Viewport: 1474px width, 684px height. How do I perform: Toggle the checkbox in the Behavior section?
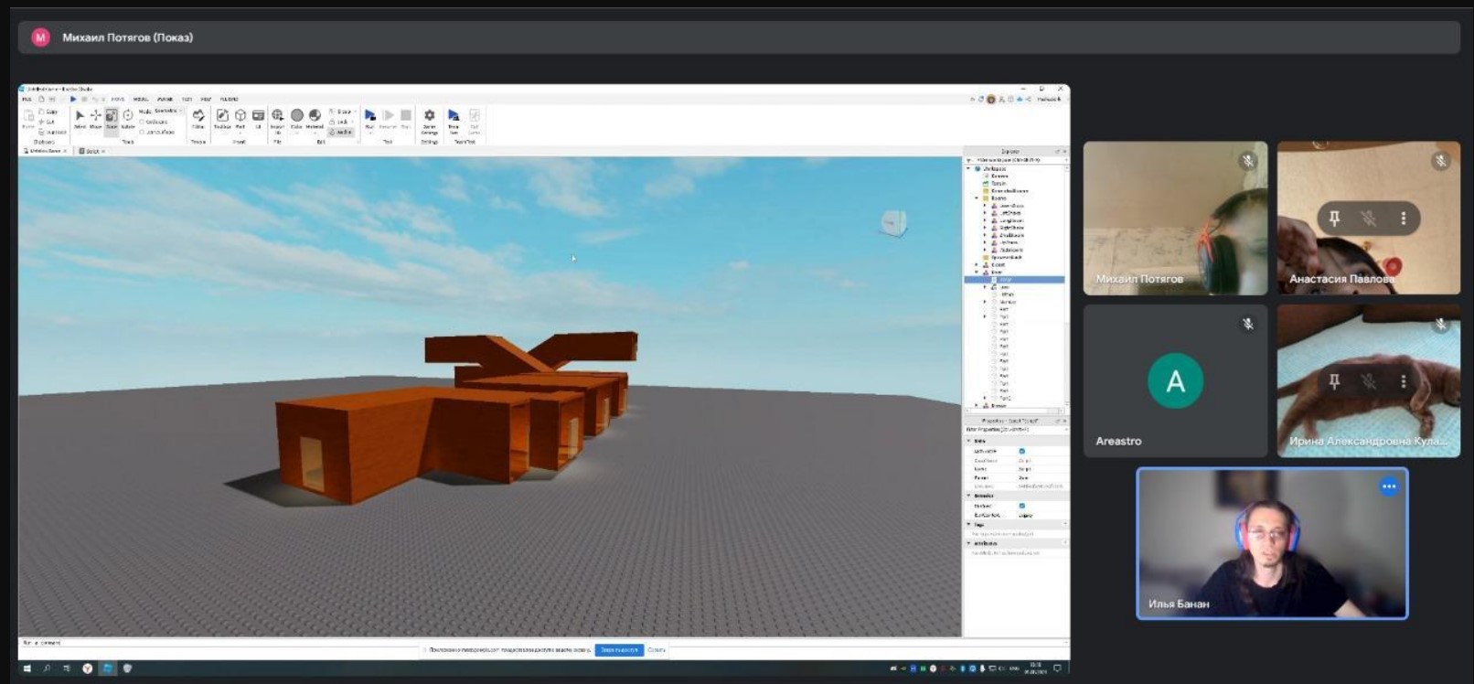point(1022,506)
